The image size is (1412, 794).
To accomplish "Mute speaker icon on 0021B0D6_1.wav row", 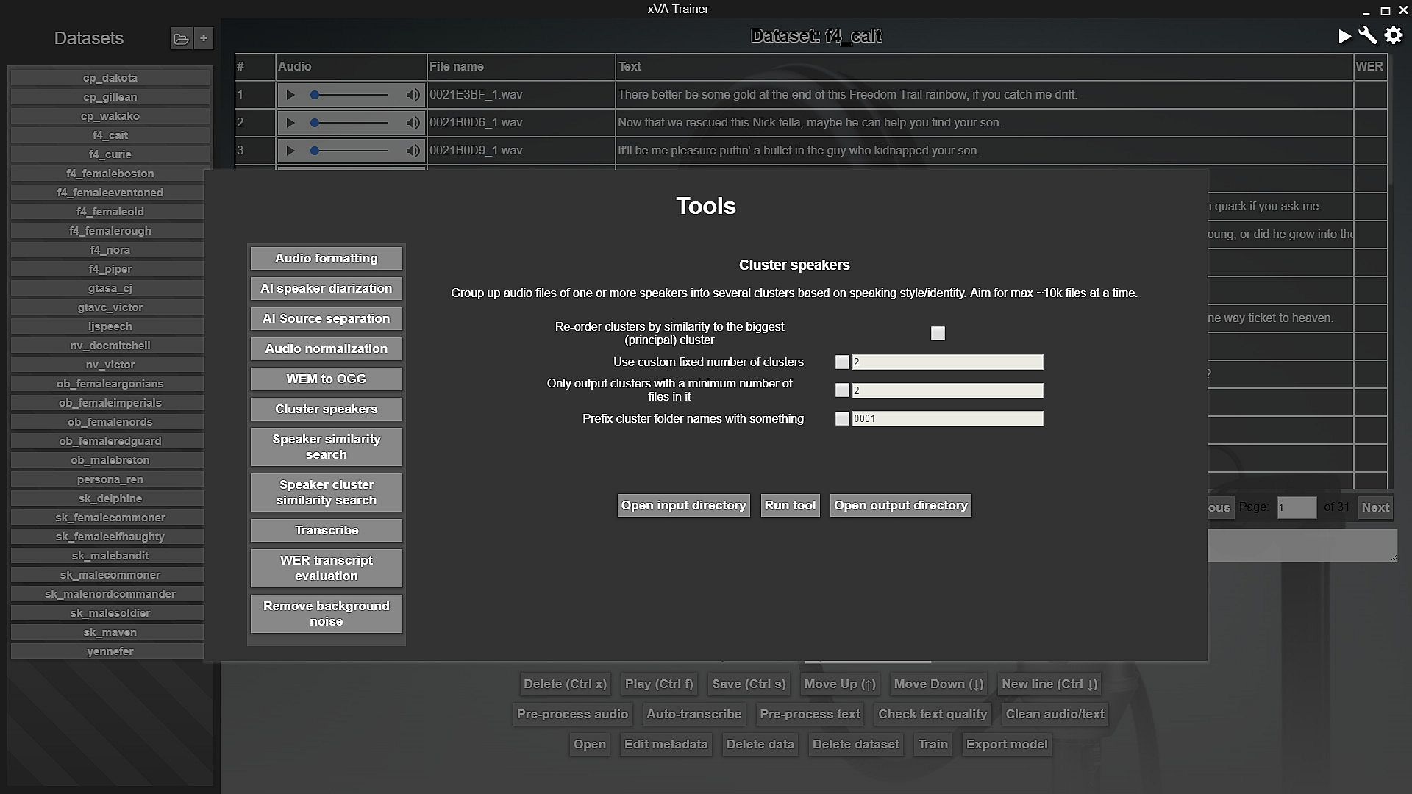I will point(413,123).
